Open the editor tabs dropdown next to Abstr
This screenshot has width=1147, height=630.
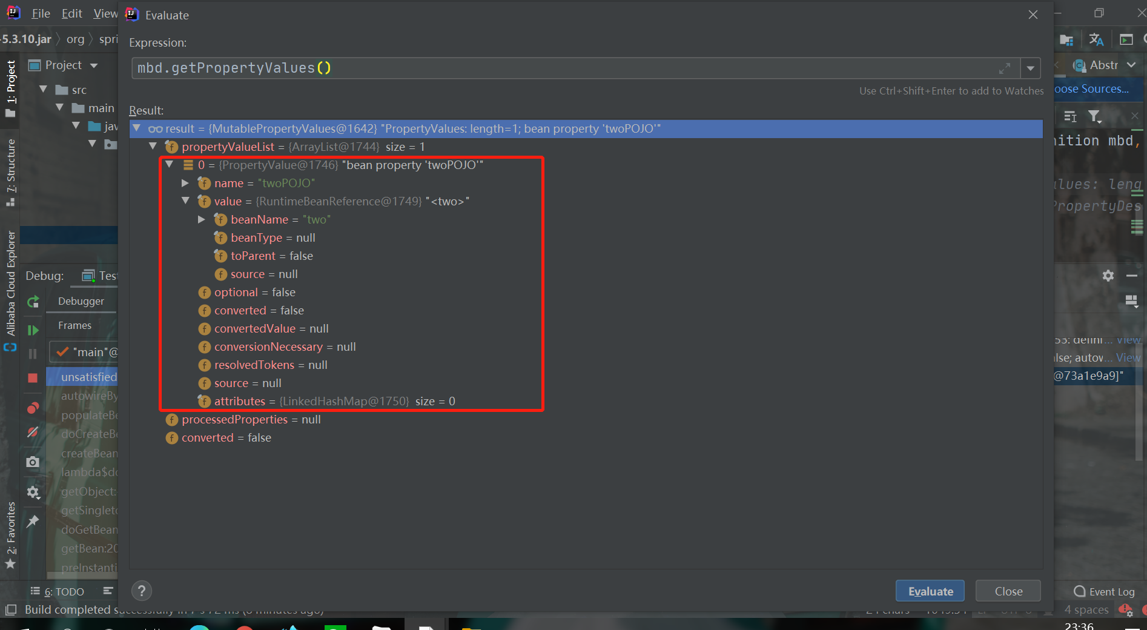click(x=1131, y=65)
